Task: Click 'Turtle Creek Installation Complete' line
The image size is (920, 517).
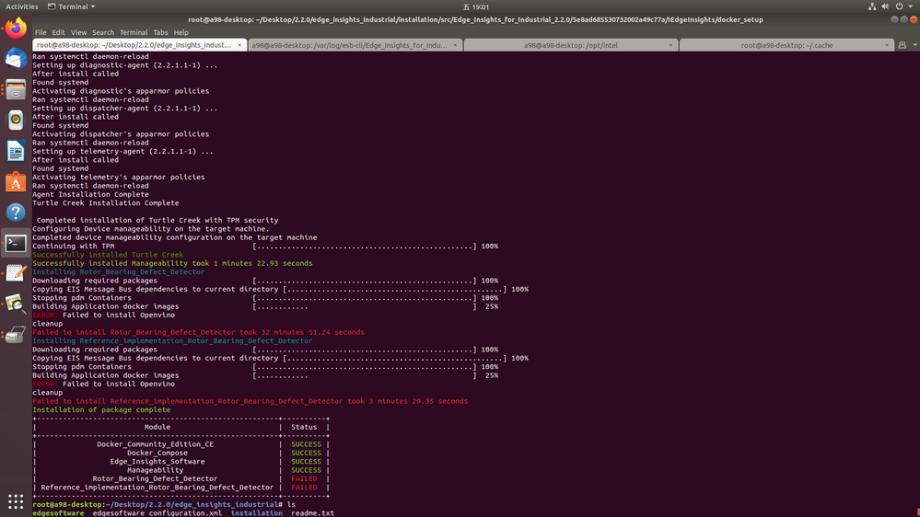Action: (x=106, y=203)
